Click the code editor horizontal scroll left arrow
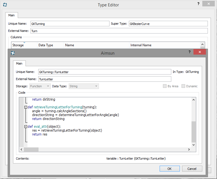The width and height of the screenshot is (217, 179). 21,149
